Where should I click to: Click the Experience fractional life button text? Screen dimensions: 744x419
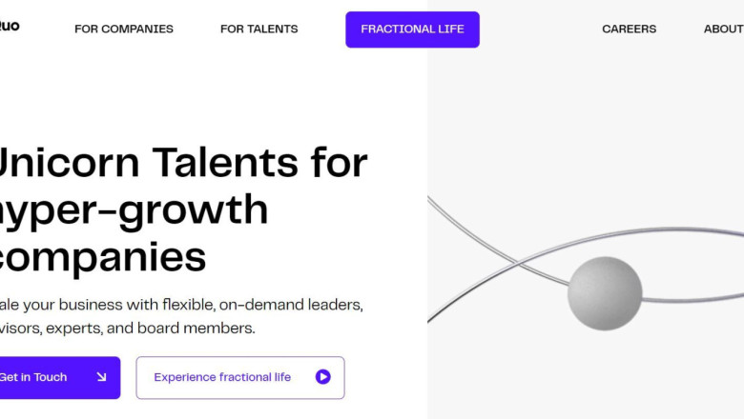pos(222,377)
